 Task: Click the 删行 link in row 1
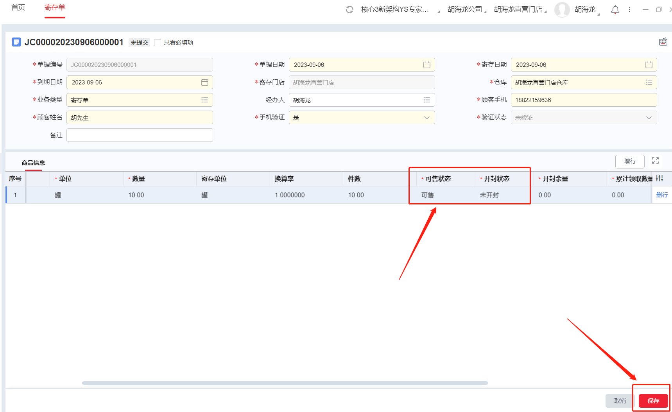[662, 195]
